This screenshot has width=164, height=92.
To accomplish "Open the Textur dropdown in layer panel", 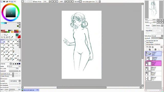I will [162, 26].
